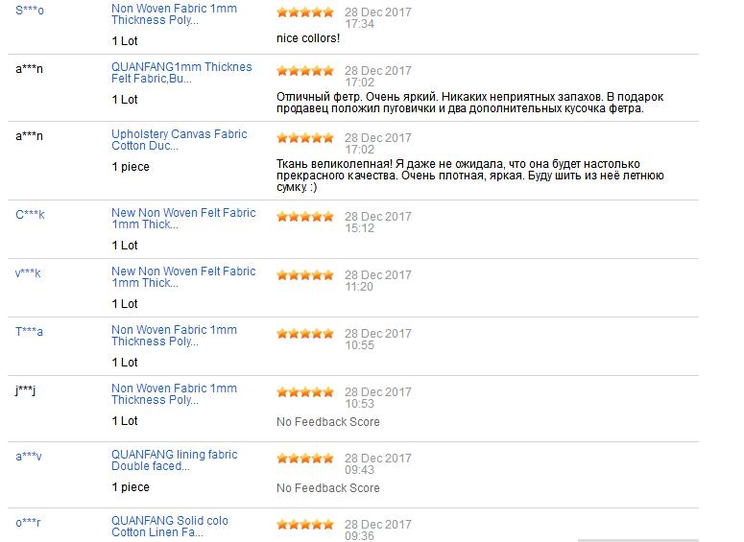Open buyer profile T***a

pos(29,332)
